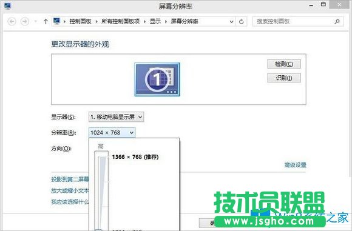Open 所有控制面板项 breadcrumb
Image resolution: width=352 pixels, height=231 pixels.
[120, 21]
